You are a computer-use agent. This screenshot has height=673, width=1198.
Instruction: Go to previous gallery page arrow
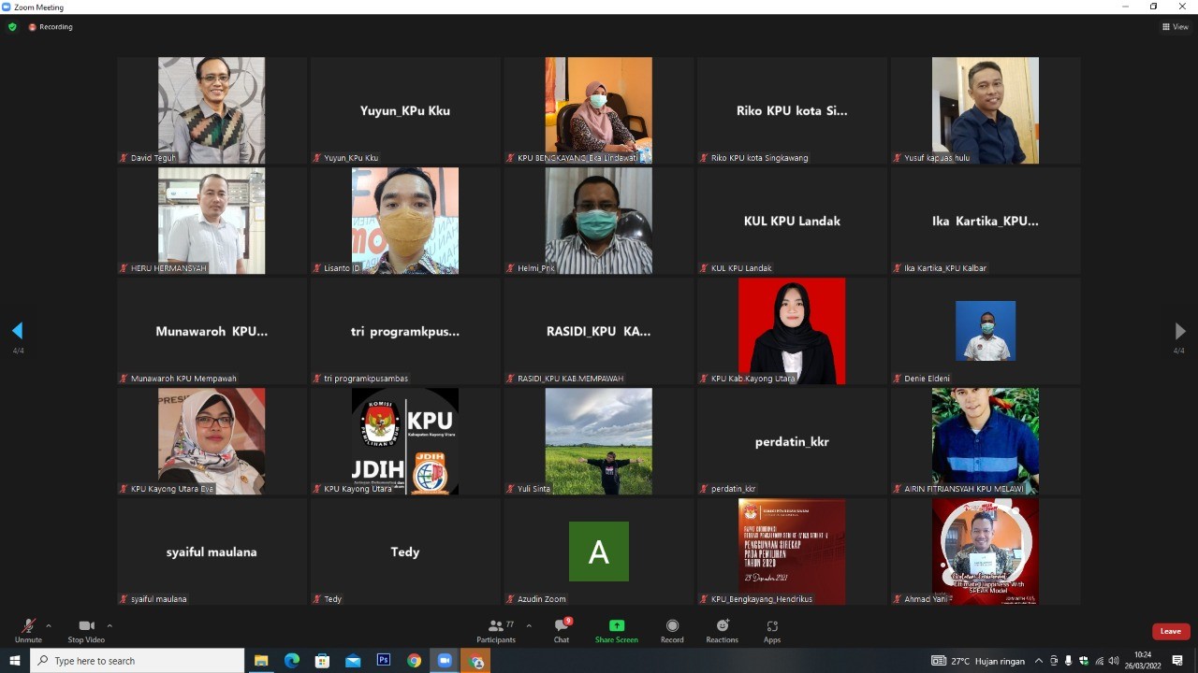[x=17, y=331]
